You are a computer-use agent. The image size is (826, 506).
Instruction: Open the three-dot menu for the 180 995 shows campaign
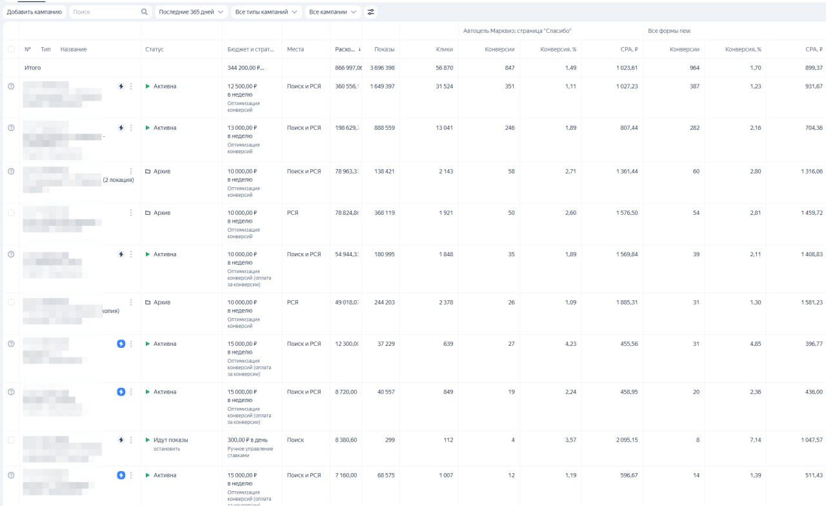point(131,254)
